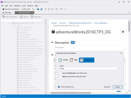Viewport: 131px width, 98px height.
Task: Switch to the Start Page tab
Action: (7, 13)
